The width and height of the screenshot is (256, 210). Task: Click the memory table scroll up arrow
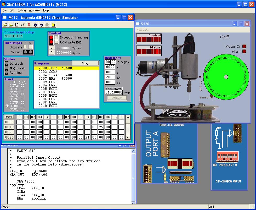click(128, 117)
